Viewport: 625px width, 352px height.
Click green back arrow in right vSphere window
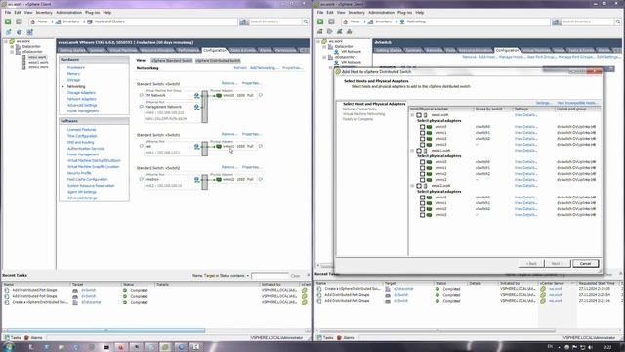pos(320,22)
